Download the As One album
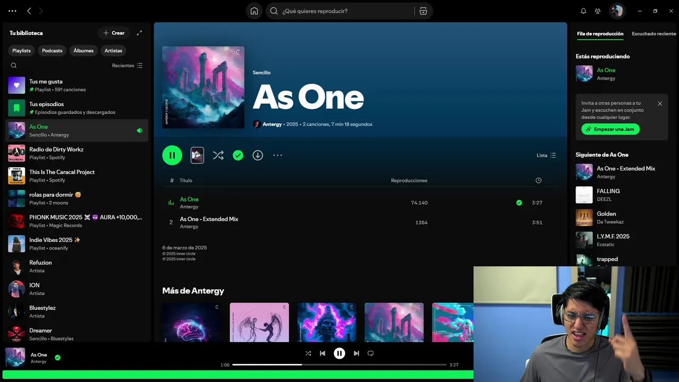The image size is (679, 382). point(258,155)
